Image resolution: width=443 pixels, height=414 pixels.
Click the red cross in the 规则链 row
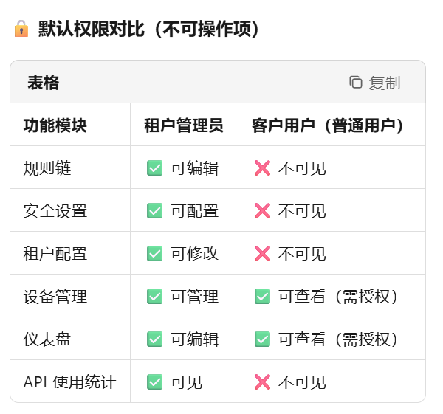[262, 168]
